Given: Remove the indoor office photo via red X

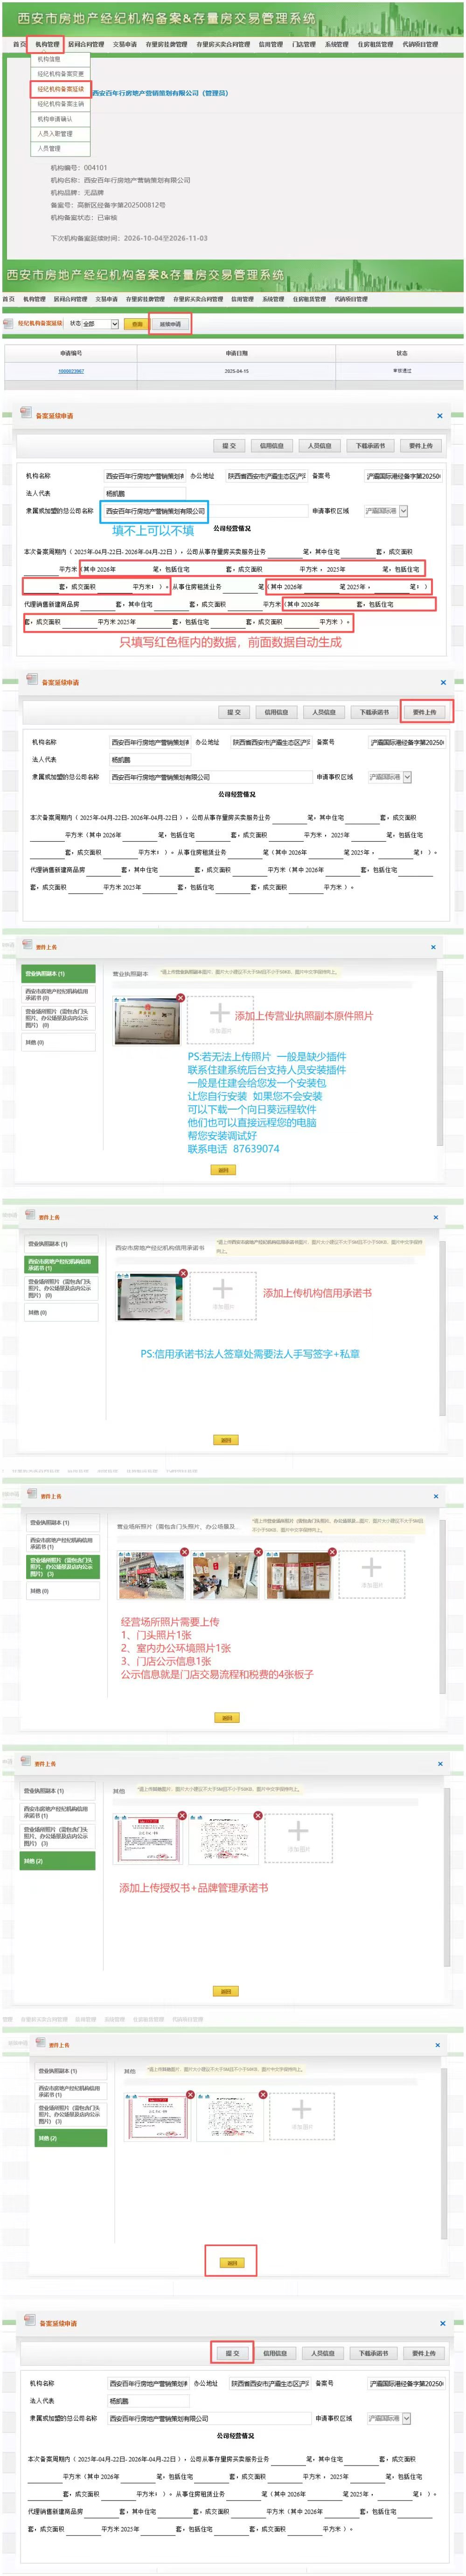Looking at the screenshot, I should [258, 1552].
